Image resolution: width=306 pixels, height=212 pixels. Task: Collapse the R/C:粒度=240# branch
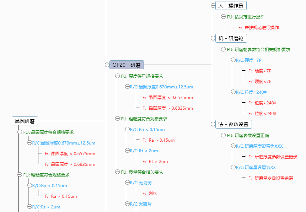click(233, 92)
